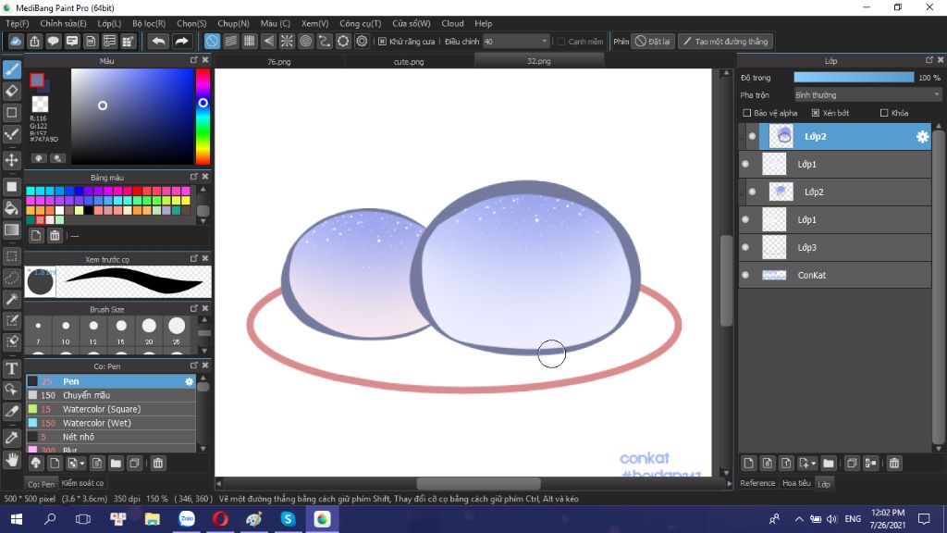Screen dimensions: 947x533
Task: Click the rainbow hue slider bar
Action: [x=203, y=116]
